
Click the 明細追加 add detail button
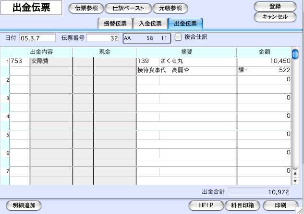click(24, 205)
